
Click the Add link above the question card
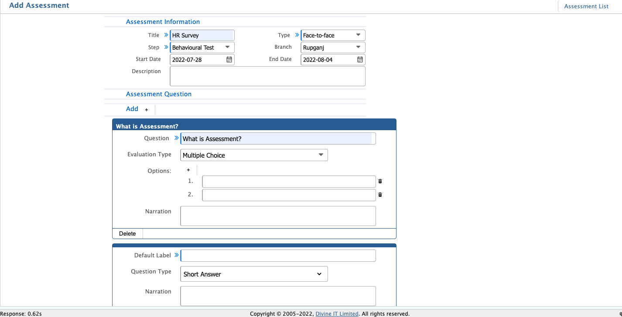(132, 109)
